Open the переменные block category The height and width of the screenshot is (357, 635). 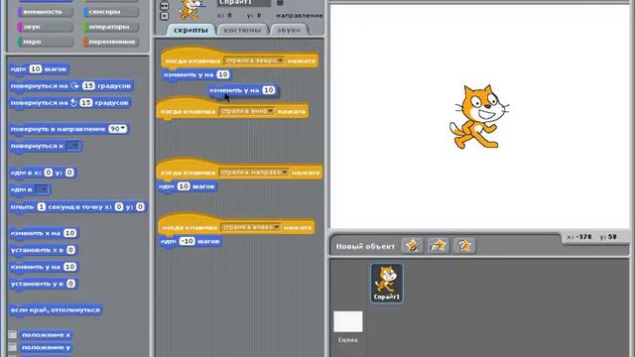click(x=111, y=42)
